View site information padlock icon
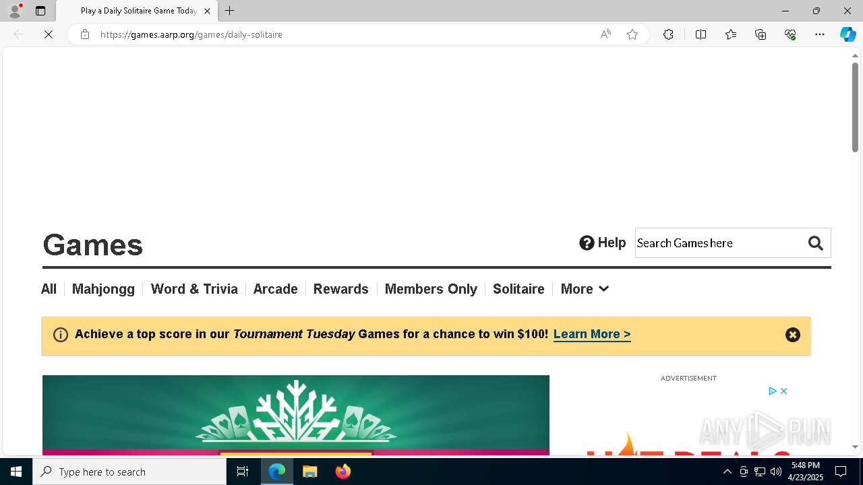The width and height of the screenshot is (863, 485). click(x=85, y=34)
